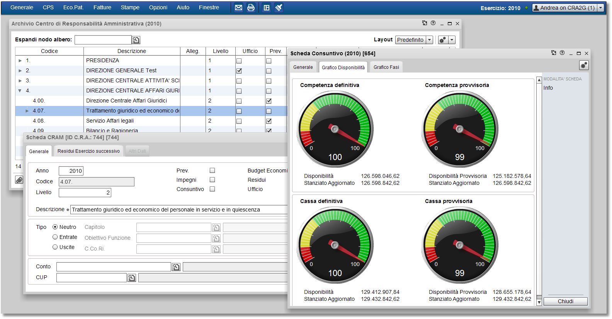This screenshot has width=612, height=319.
Task: Click the paperclip attachment icon
Action: pyautogui.click(x=19, y=180)
